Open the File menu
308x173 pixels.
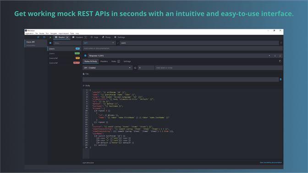pos(37,33)
